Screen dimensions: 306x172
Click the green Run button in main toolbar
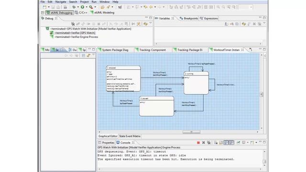[x=82, y=7]
